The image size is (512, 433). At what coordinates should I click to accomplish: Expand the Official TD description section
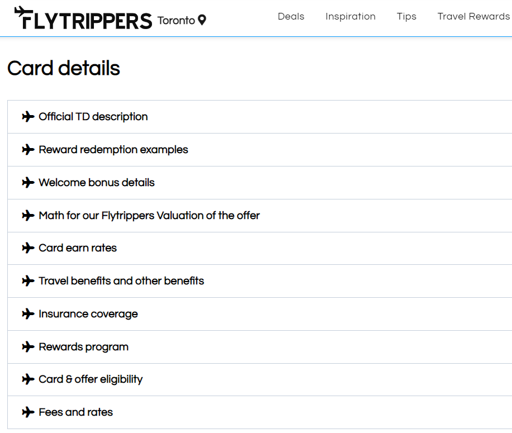point(259,117)
